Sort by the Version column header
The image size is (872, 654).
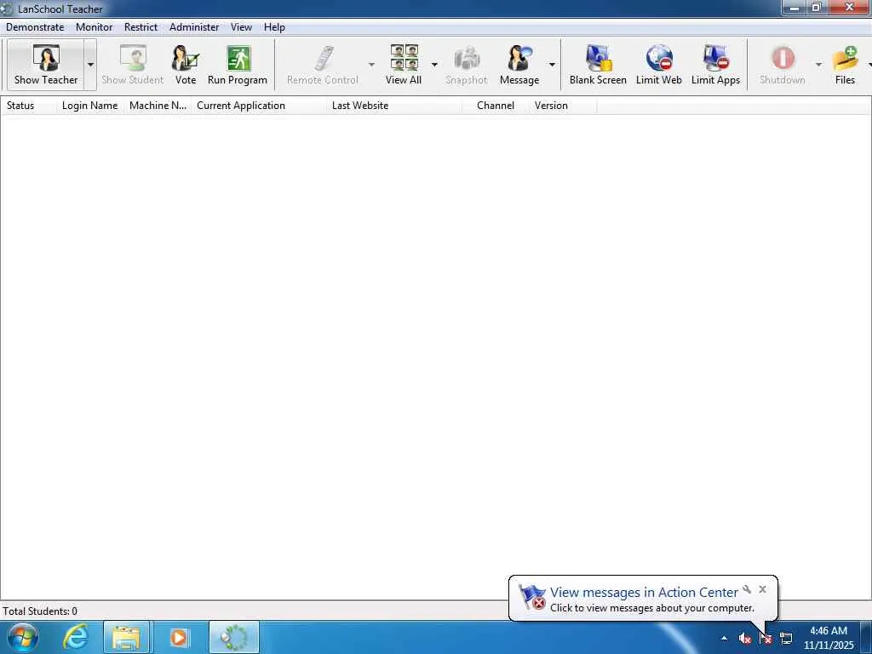(563, 106)
